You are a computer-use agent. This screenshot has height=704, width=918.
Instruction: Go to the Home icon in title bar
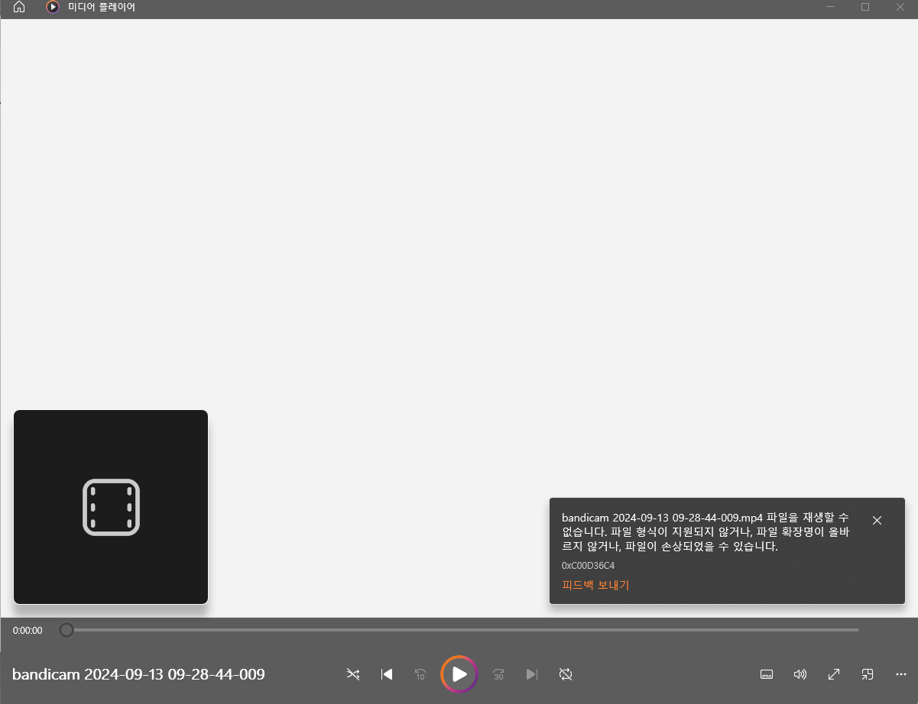19,7
